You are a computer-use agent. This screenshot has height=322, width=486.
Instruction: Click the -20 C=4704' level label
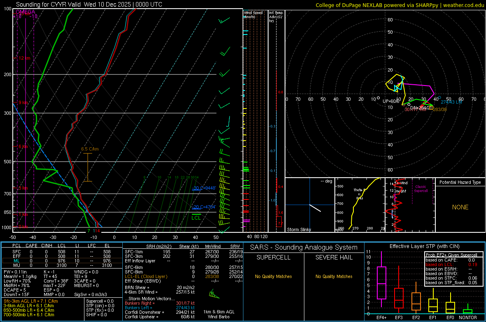coord(204,207)
